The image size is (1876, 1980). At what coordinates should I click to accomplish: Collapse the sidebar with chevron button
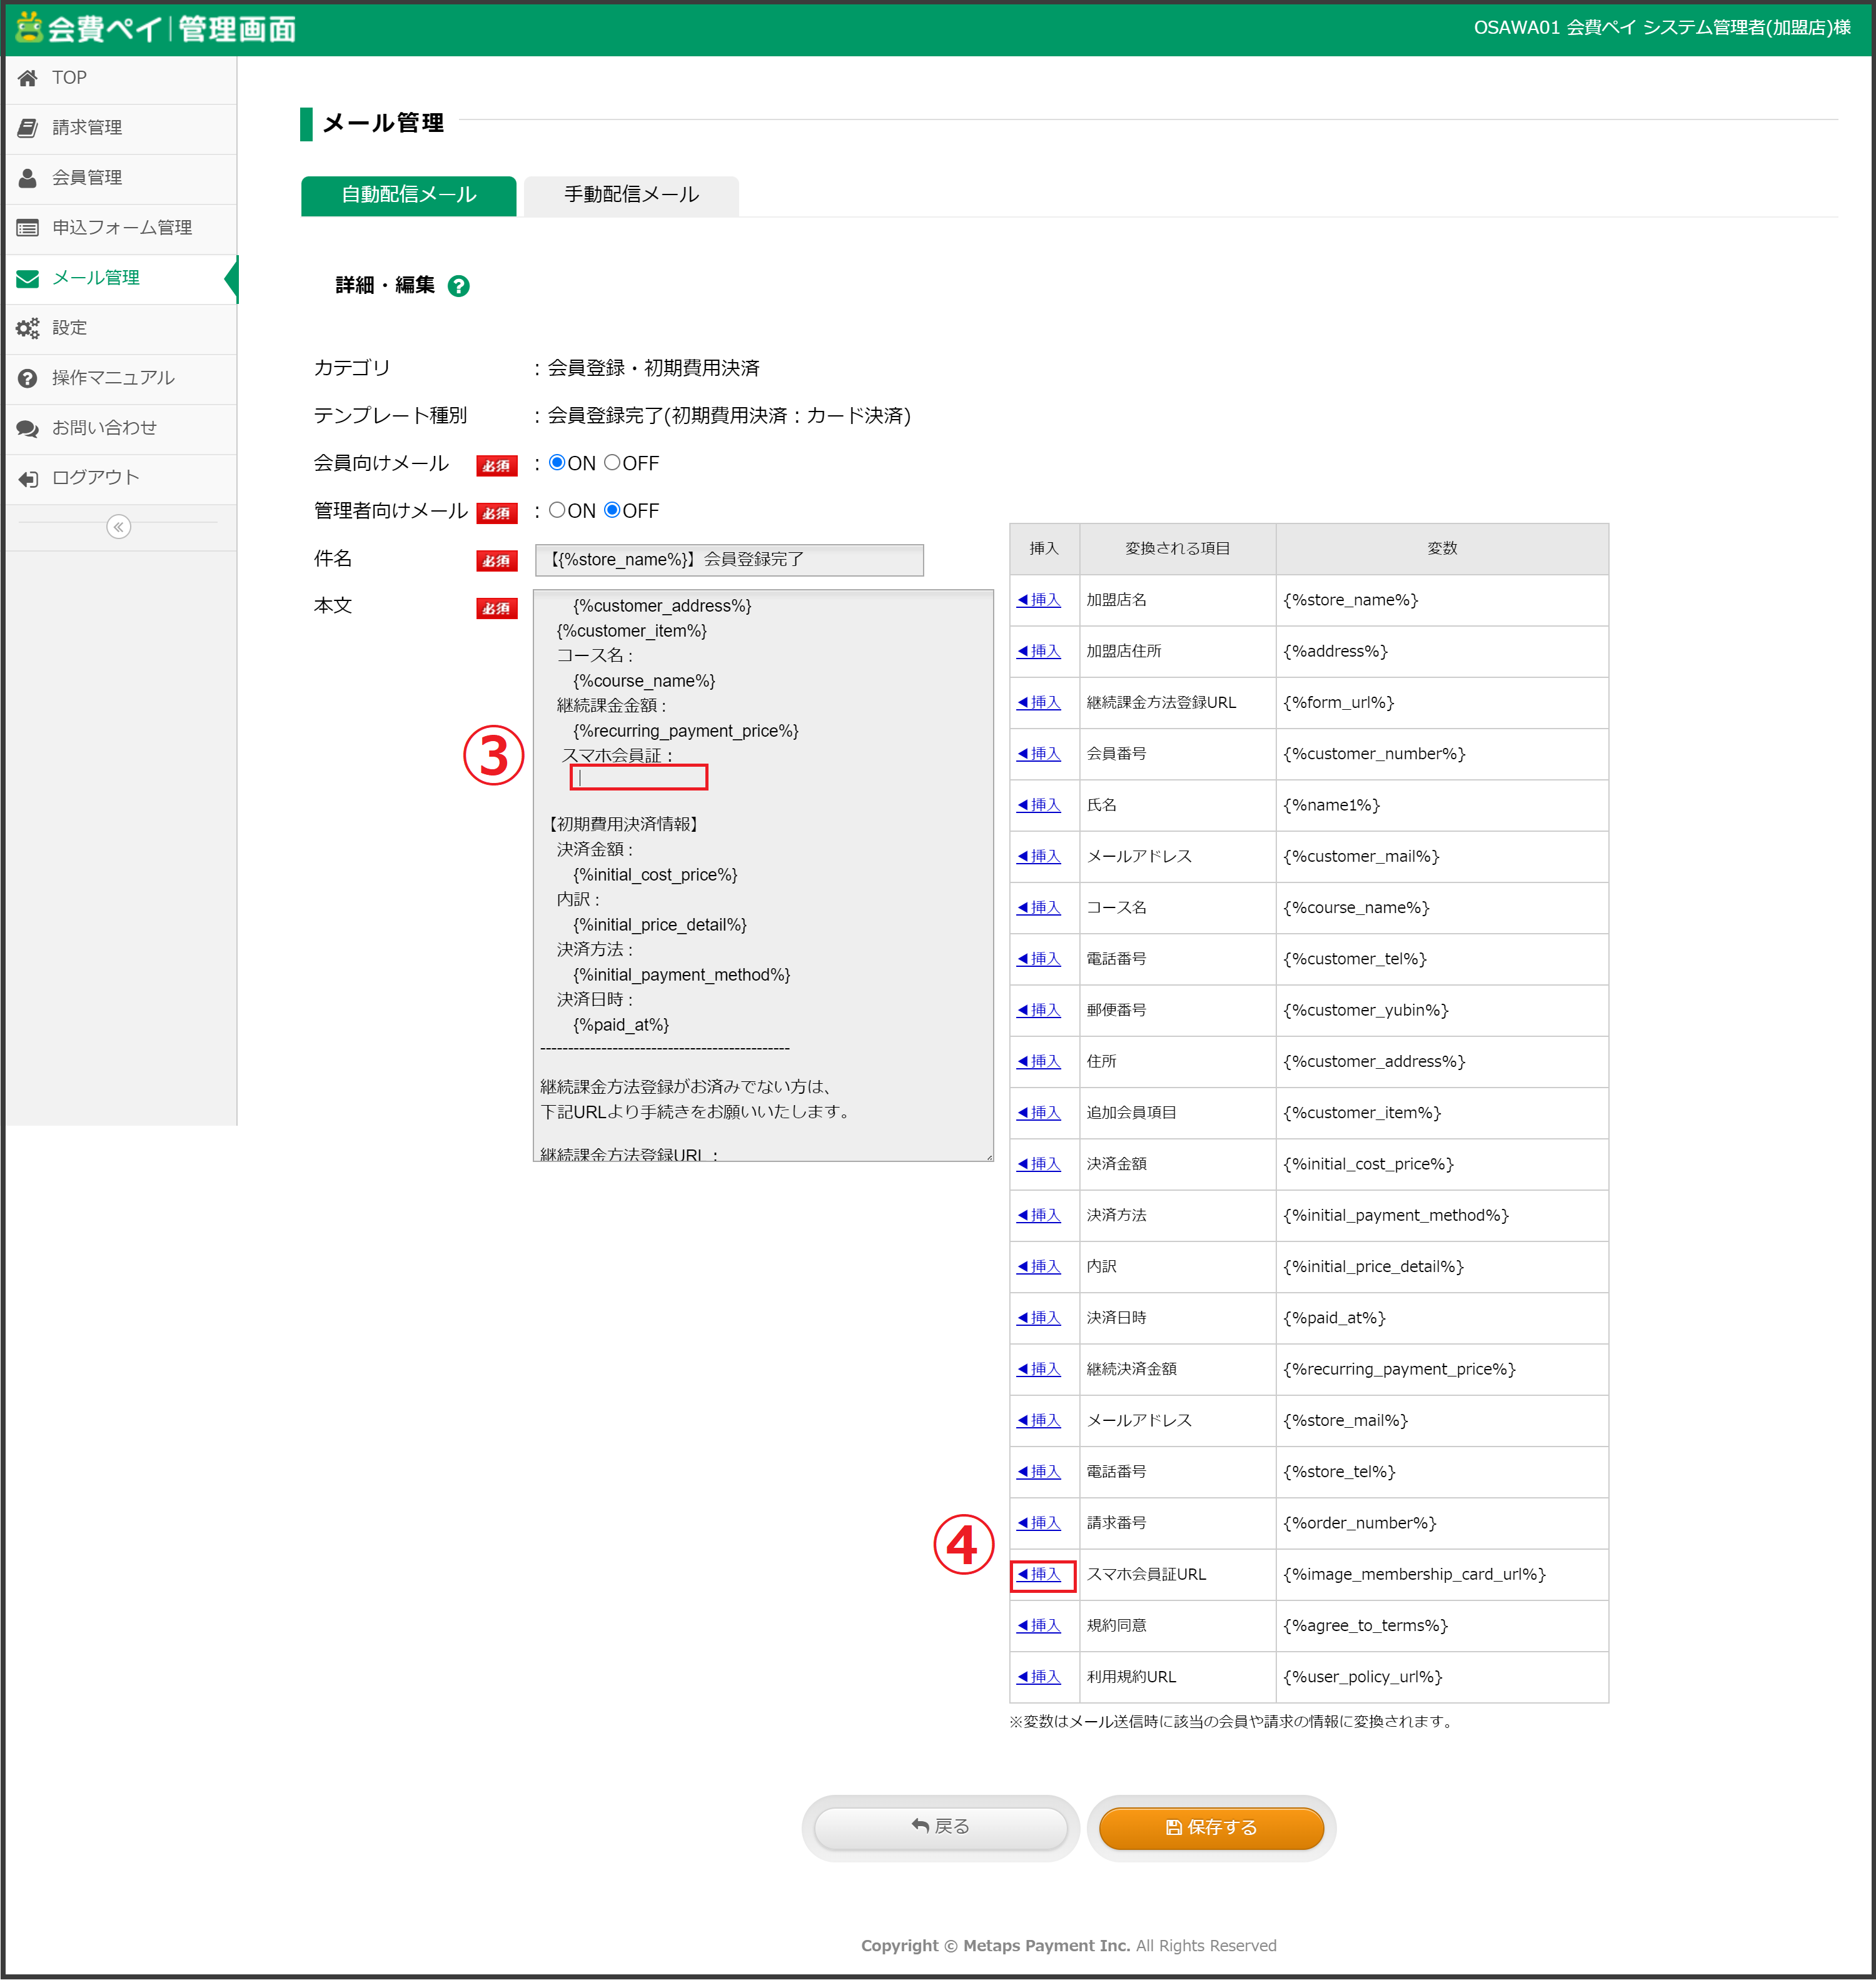click(x=118, y=527)
